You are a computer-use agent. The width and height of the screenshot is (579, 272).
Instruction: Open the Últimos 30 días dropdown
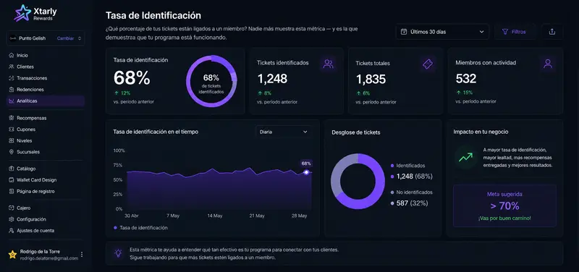442,32
